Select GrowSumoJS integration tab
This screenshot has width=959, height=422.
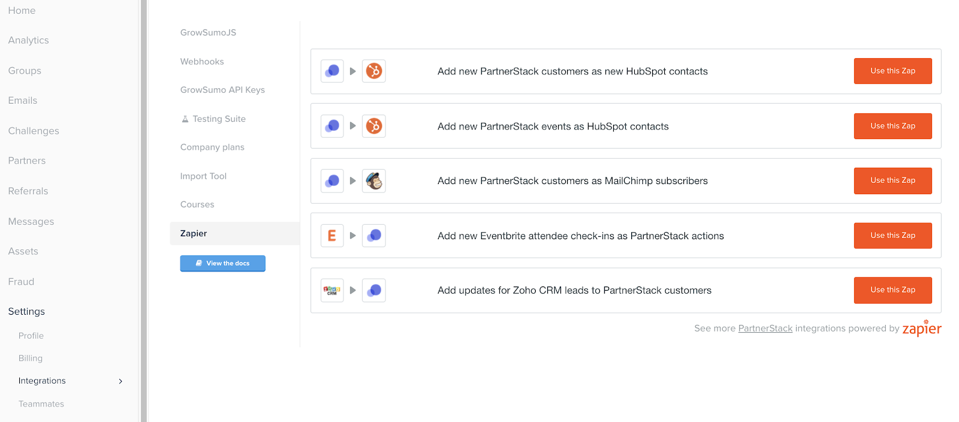point(208,32)
